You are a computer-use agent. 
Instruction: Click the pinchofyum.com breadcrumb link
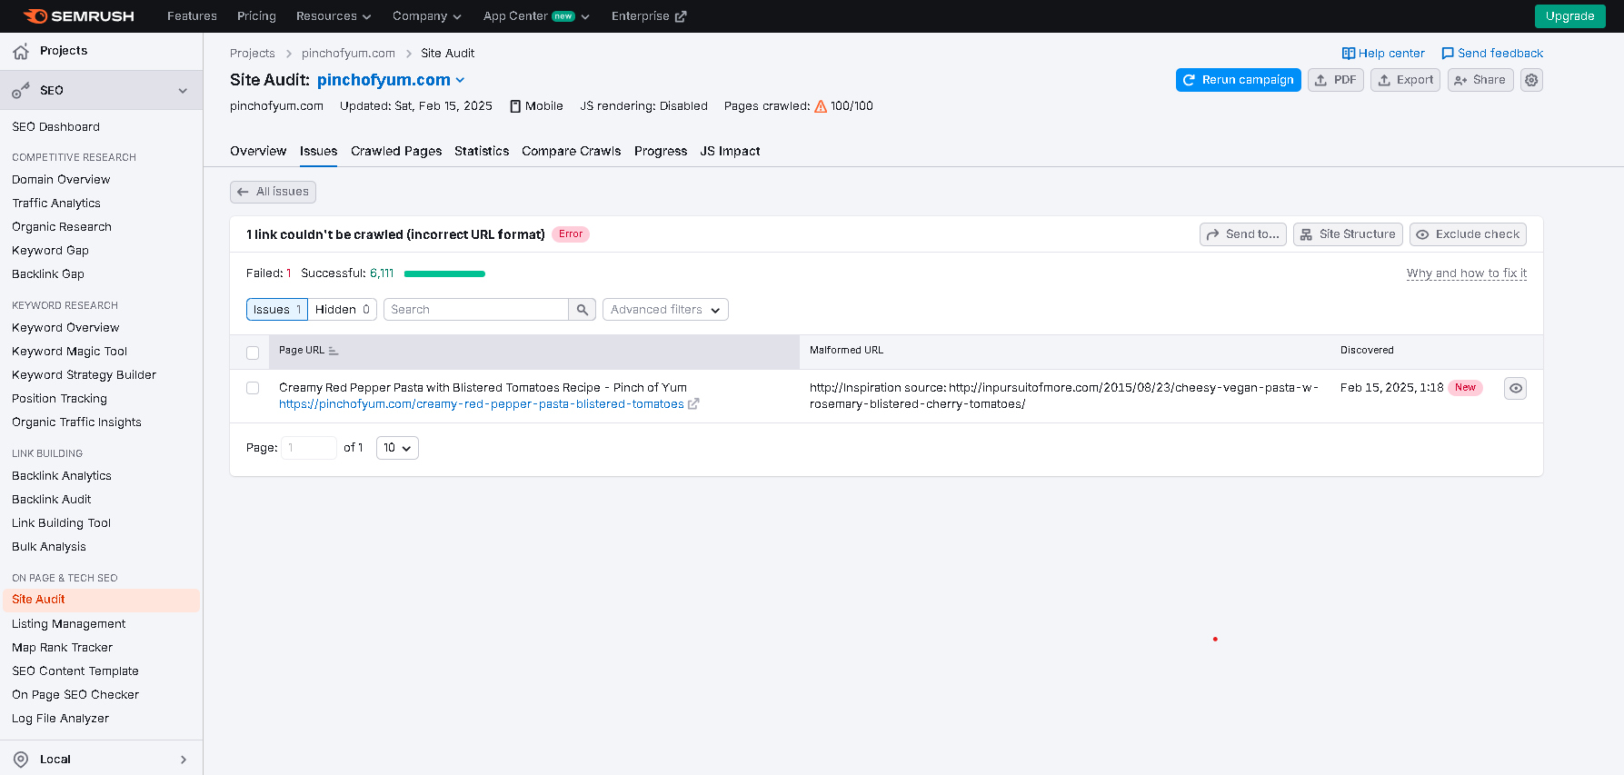(x=348, y=54)
